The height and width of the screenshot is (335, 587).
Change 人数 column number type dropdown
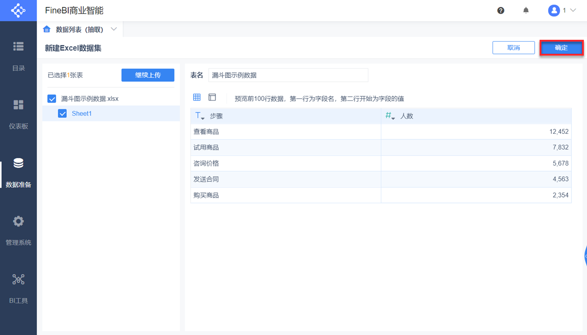pyautogui.click(x=390, y=116)
